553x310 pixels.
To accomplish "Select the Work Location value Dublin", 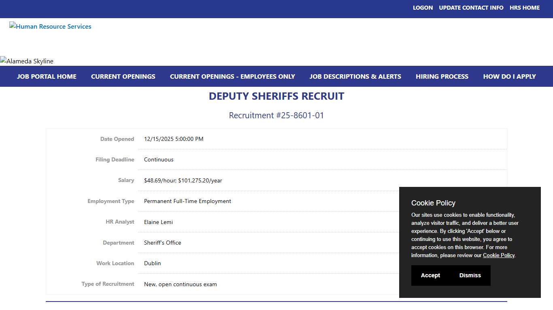I will click(153, 263).
